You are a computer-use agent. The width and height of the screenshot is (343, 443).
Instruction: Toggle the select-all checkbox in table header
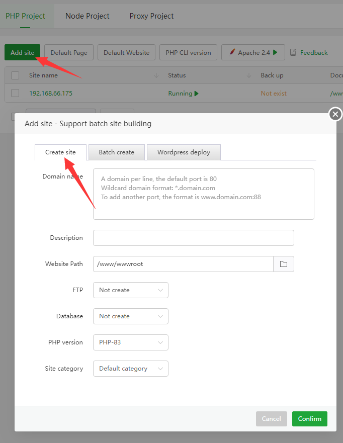(x=15, y=75)
